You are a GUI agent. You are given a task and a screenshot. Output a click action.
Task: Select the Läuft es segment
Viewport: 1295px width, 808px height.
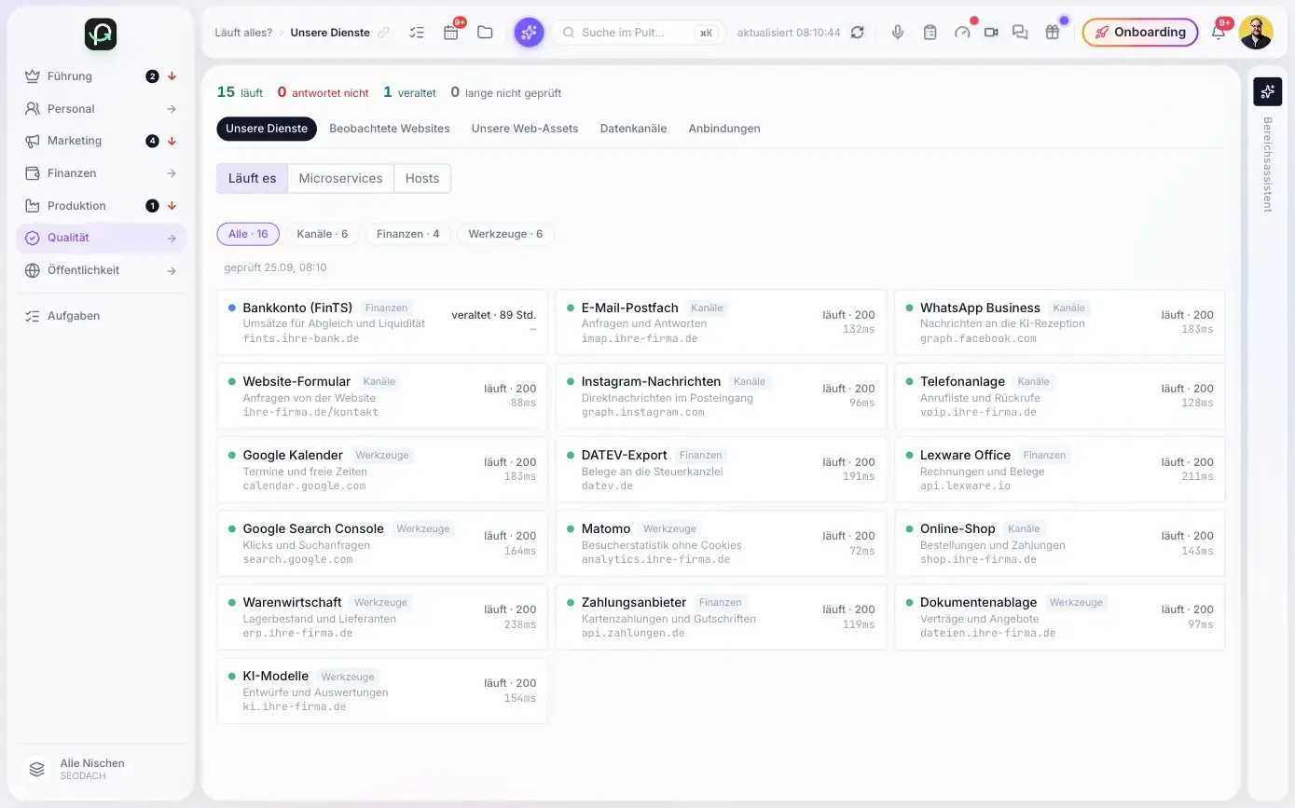point(253,178)
